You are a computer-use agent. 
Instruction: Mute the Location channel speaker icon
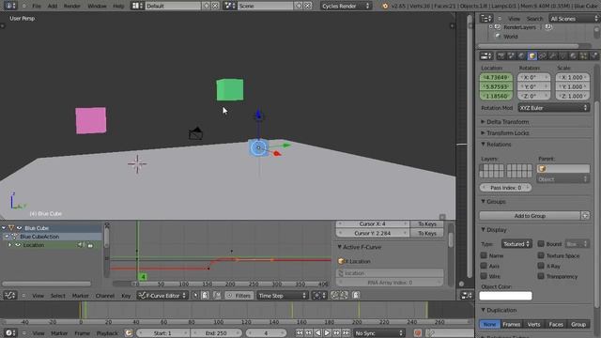(x=81, y=245)
